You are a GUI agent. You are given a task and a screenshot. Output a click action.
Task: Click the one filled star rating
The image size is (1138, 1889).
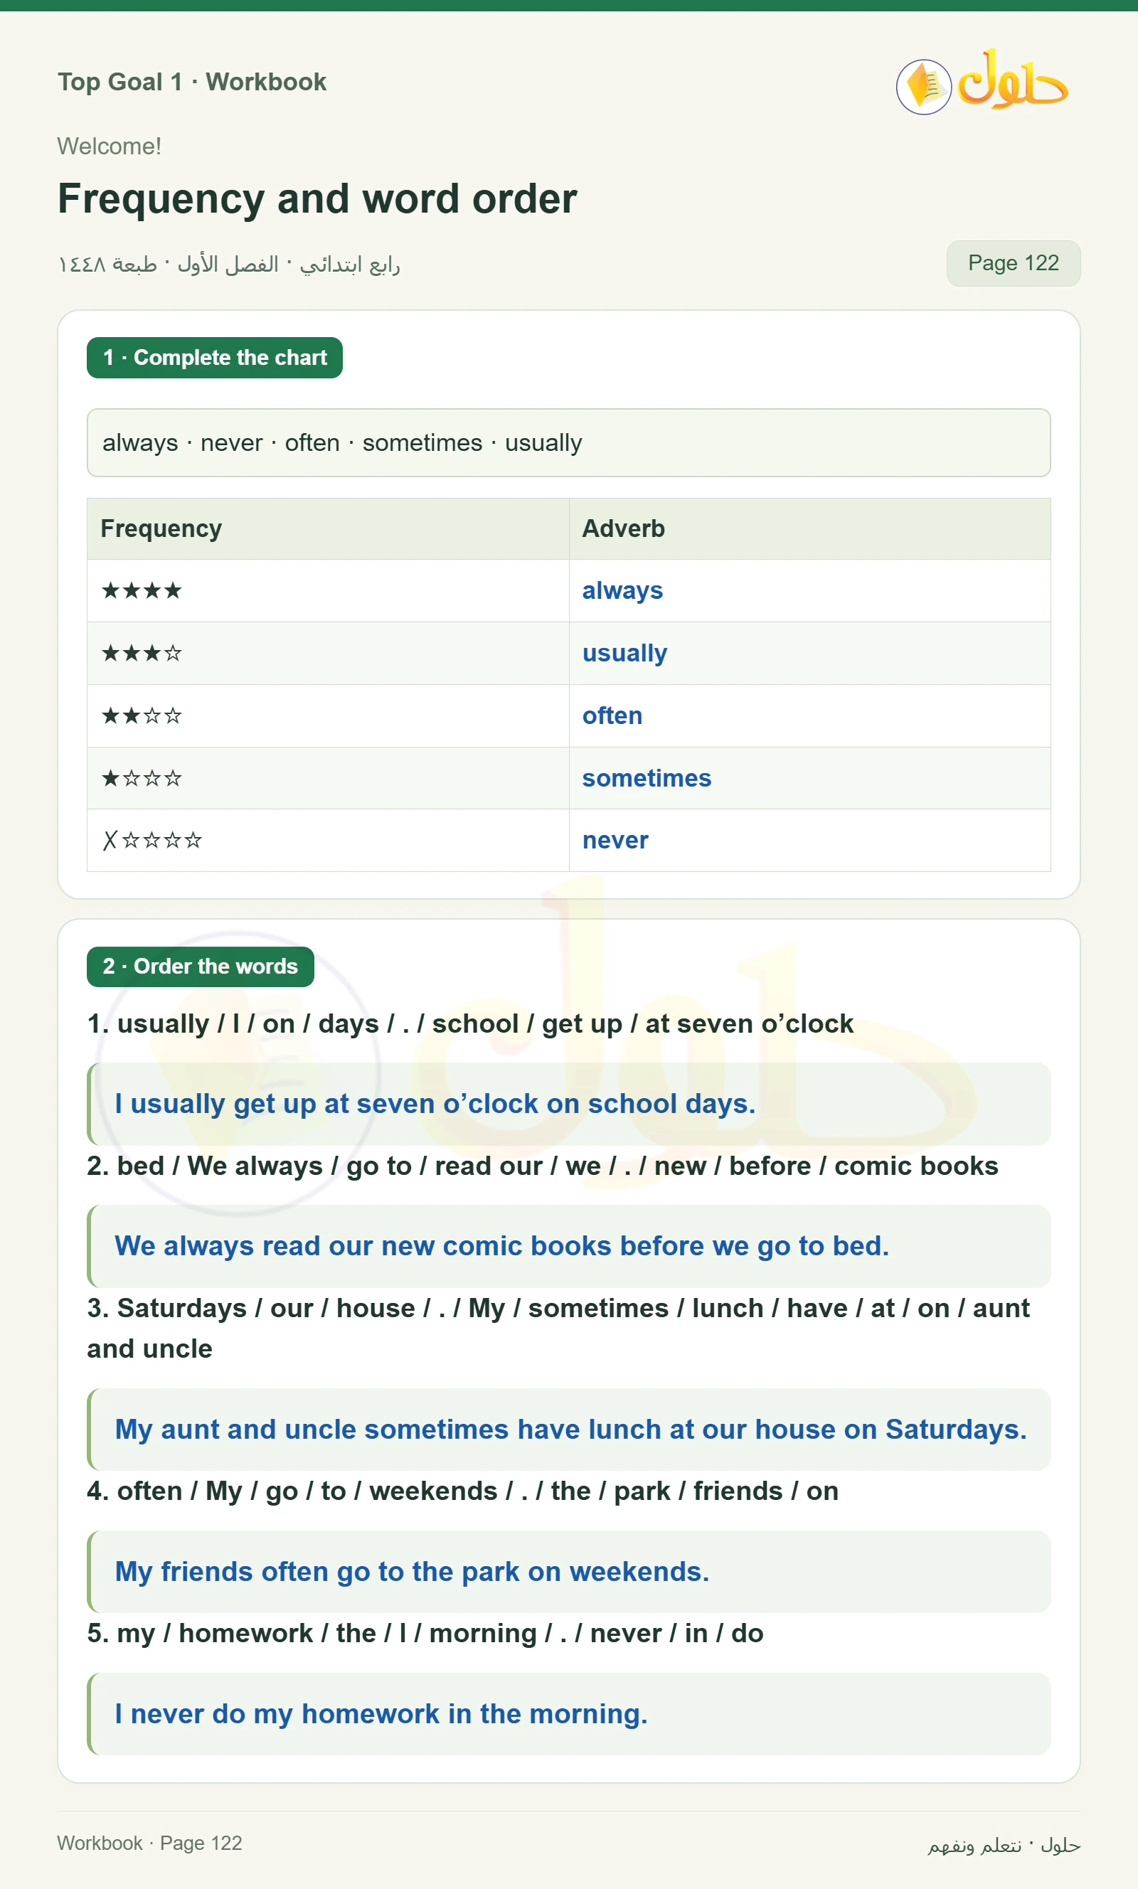click(x=142, y=778)
